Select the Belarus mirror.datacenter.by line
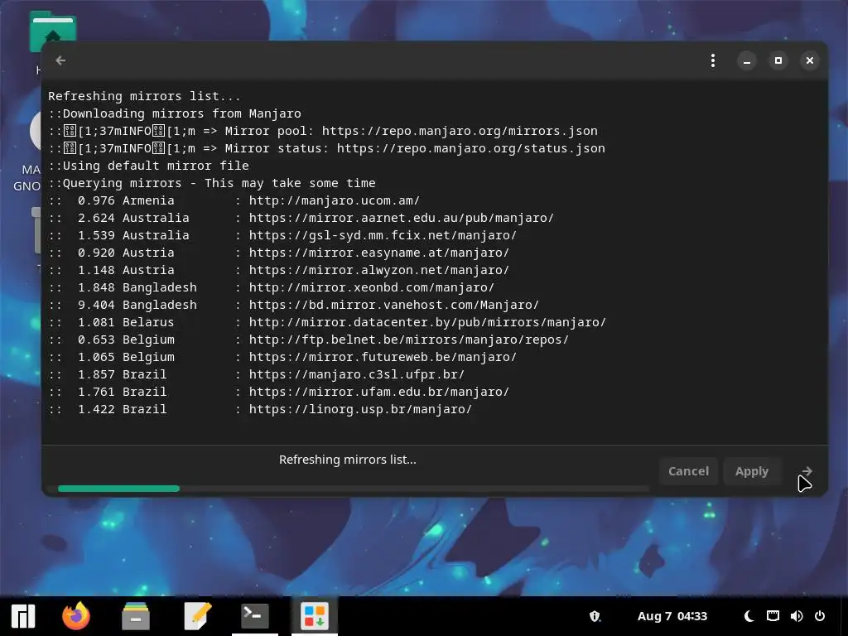Image resolution: width=848 pixels, height=636 pixels. [x=327, y=322]
